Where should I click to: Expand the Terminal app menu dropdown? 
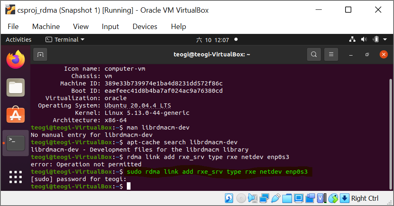pos(65,40)
